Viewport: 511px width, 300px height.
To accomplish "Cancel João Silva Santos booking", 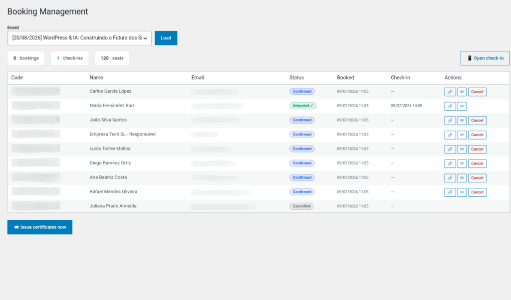I will click(x=477, y=121).
